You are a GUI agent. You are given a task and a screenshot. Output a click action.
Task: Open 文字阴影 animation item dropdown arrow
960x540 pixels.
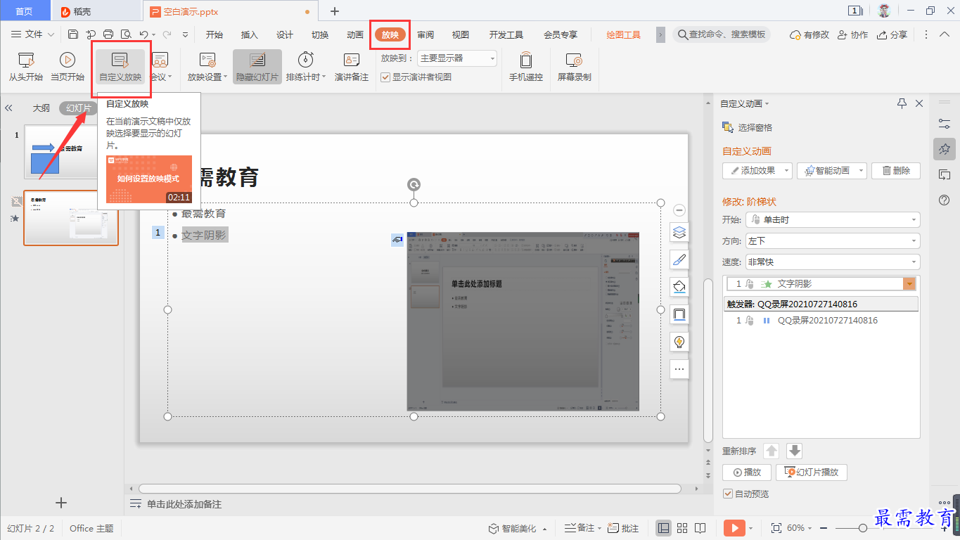(910, 284)
